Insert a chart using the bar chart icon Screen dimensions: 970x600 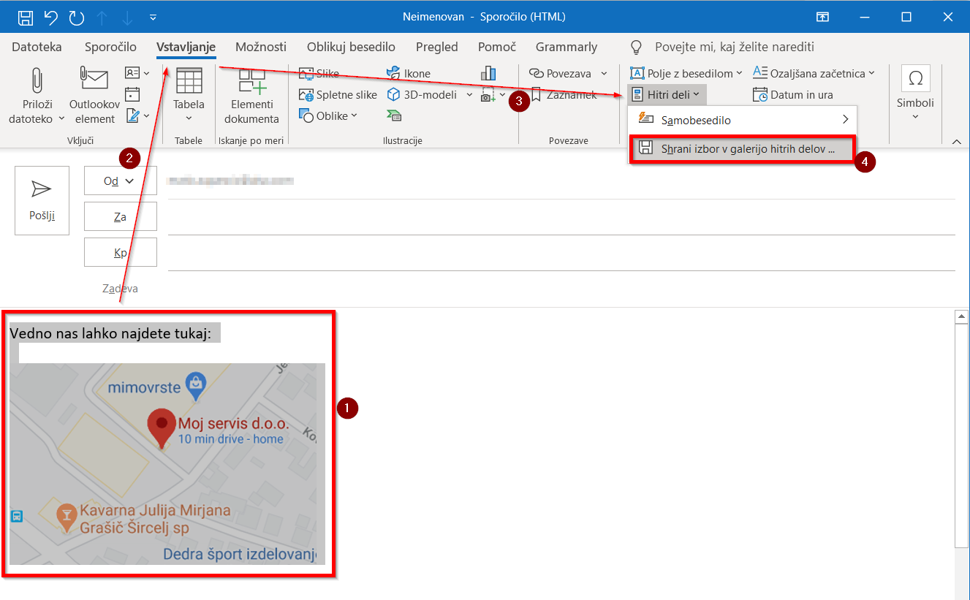pyautogui.click(x=488, y=73)
